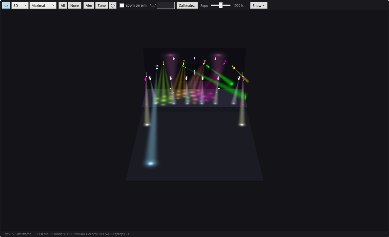Click the All selection button
This screenshot has height=237, width=389.
[x=63, y=6]
